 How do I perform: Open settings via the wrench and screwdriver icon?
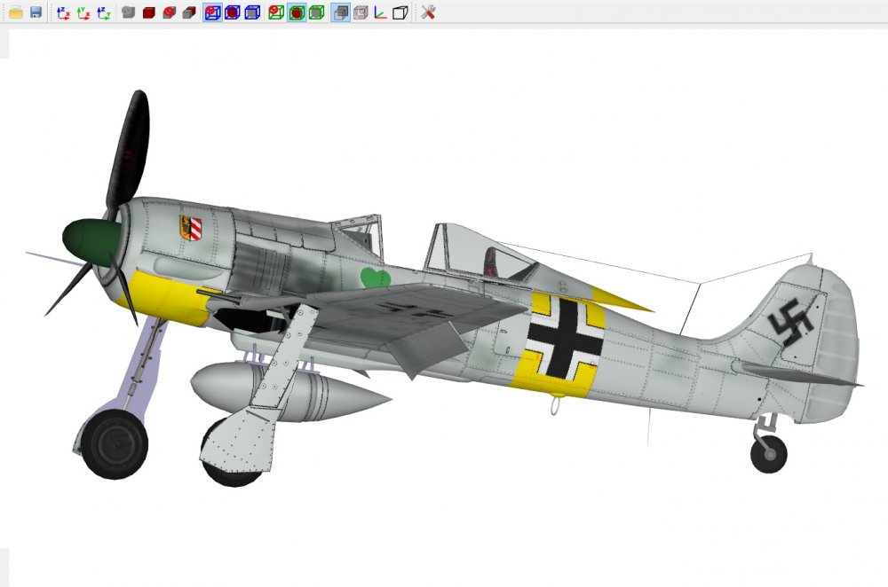pyautogui.click(x=428, y=12)
